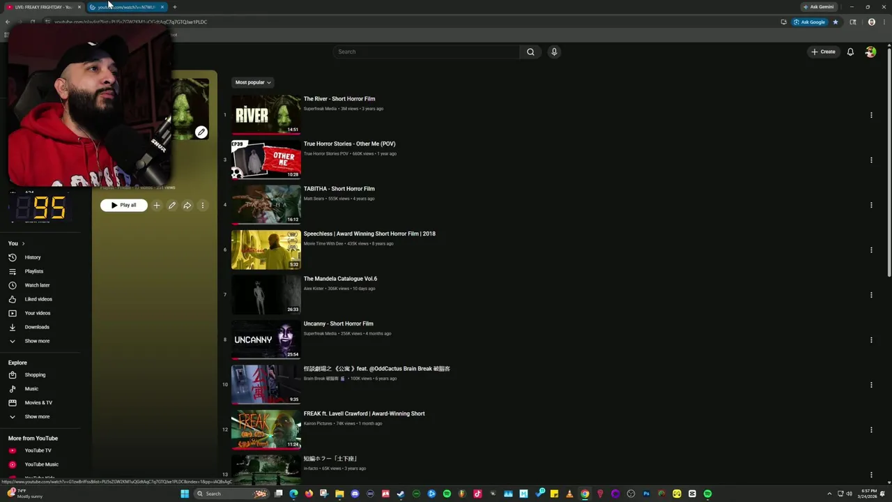This screenshot has height=502, width=892.
Task: Open Movies & TV in Explore
Action: pos(38,402)
